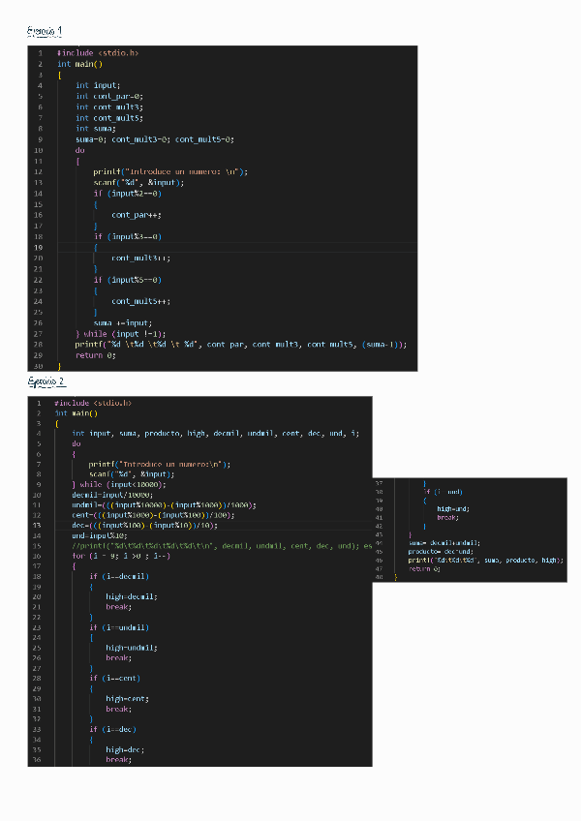
Task: Click the "Ejercicio 1" heading
Action: [46, 32]
